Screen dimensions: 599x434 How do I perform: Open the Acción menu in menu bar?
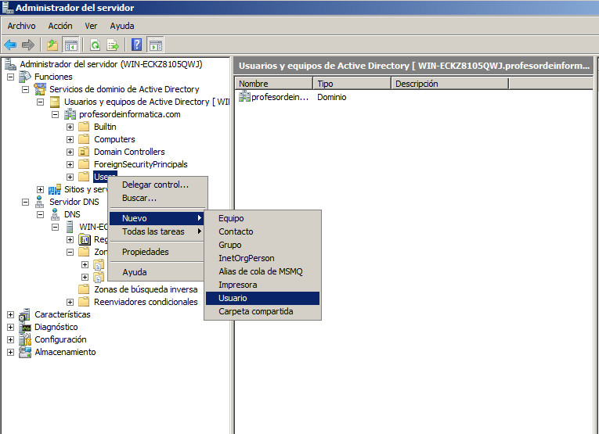tap(60, 26)
